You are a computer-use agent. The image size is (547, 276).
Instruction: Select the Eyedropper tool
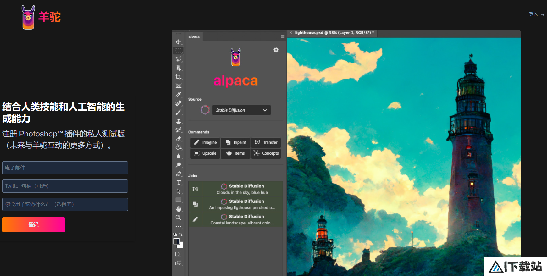coord(178,94)
